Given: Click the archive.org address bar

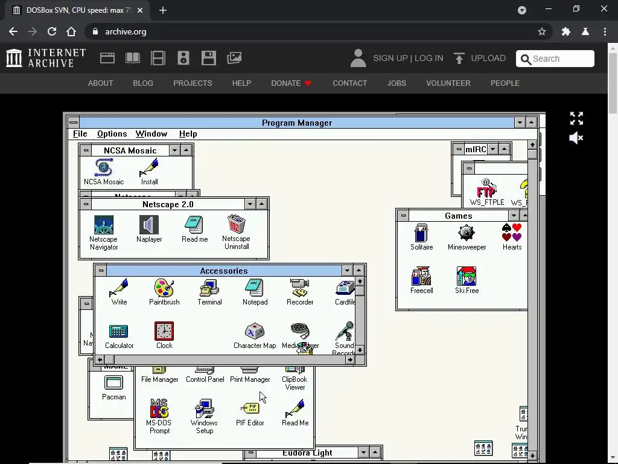Looking at the screenshot, I should (x=319, y=31).
